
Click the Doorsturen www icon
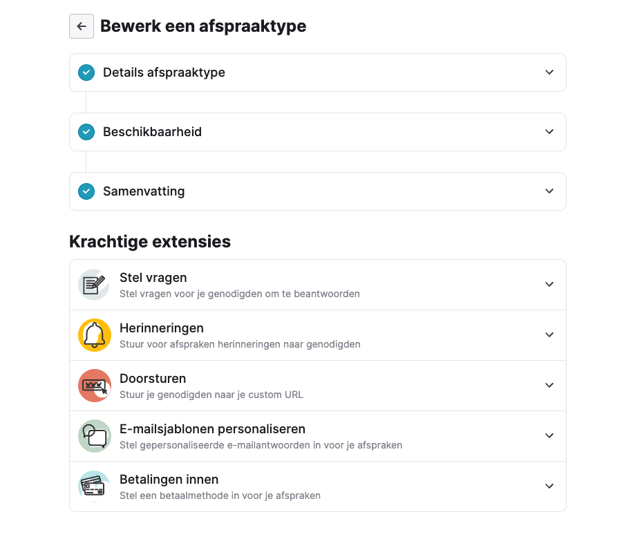coord(95,386)
